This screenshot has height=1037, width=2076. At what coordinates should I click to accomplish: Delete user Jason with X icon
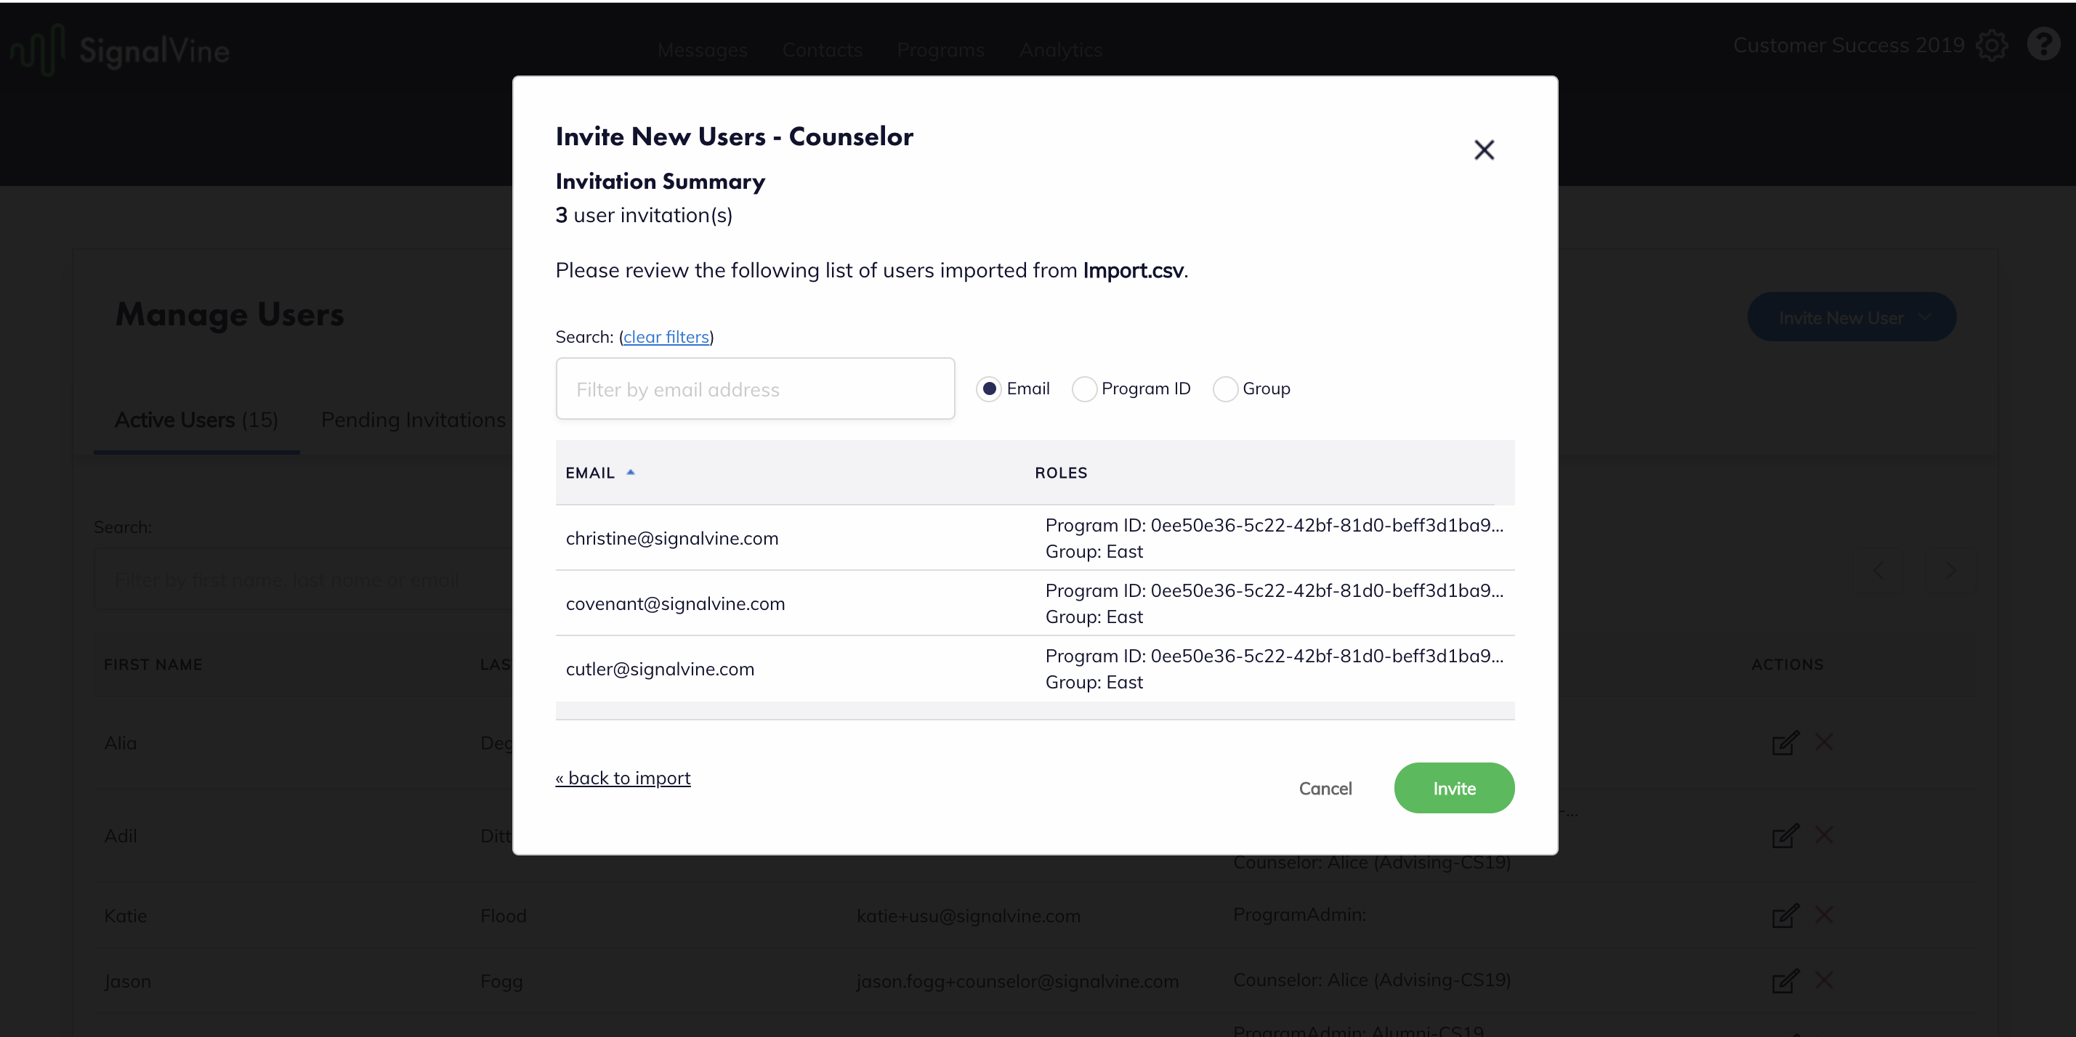1824,980
